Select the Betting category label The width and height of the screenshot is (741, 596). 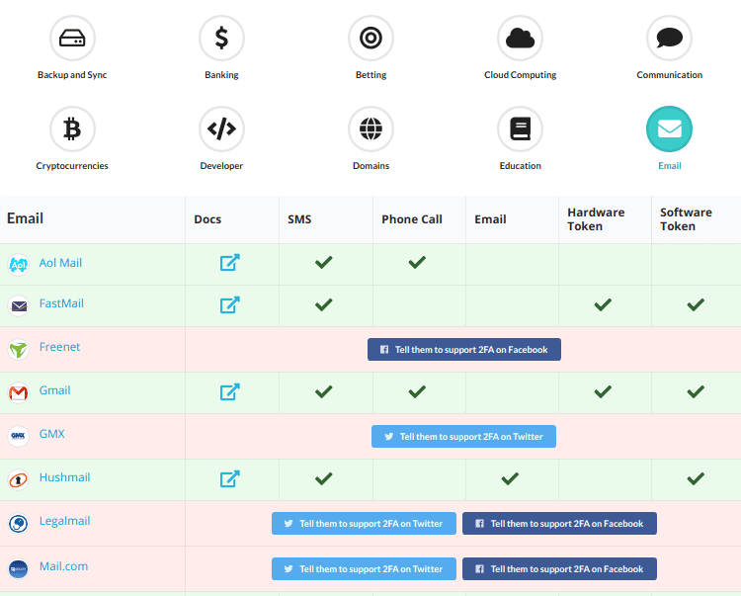(370, 75)
